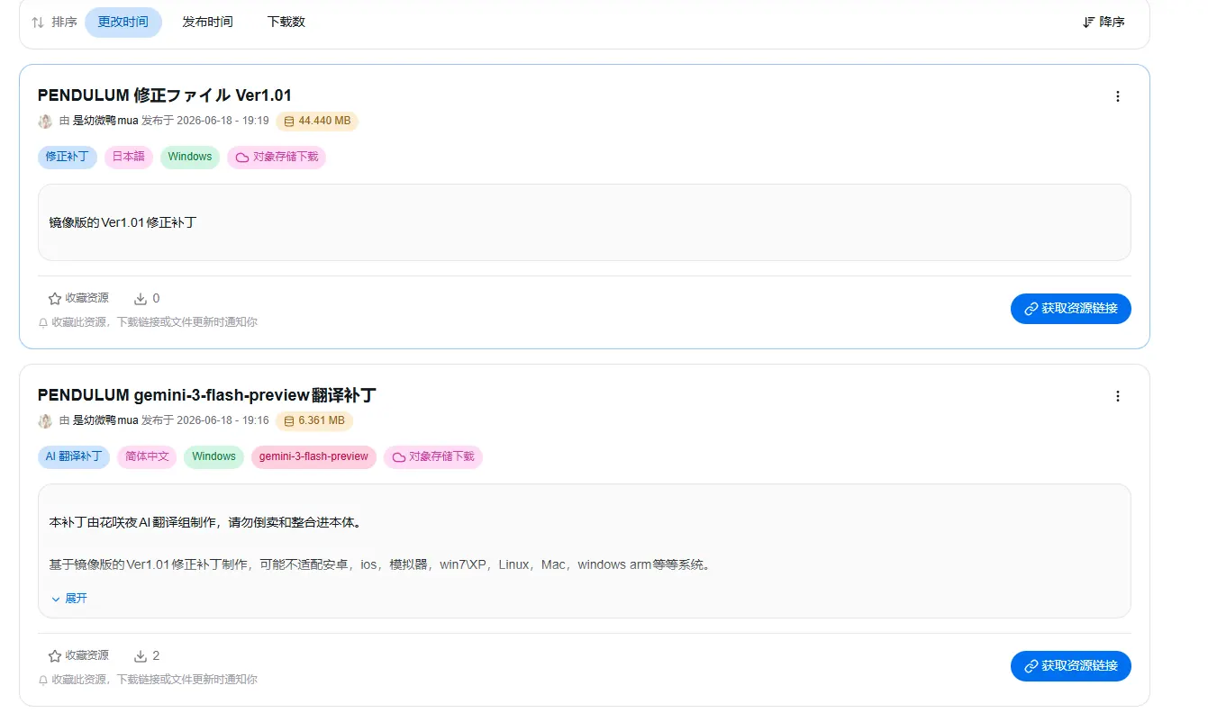Viewport: 1208px width, 722px height.
Task: Select the 简体中文 tag
Action: 147,456
